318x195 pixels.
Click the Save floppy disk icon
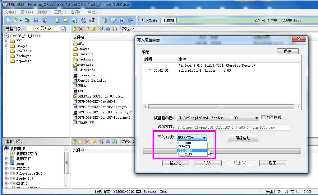click(x=36, y=20)
